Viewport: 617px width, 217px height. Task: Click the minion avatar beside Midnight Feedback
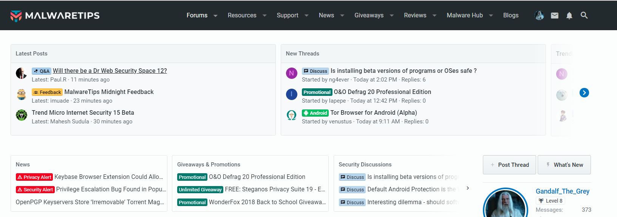(x=22, y=94)
